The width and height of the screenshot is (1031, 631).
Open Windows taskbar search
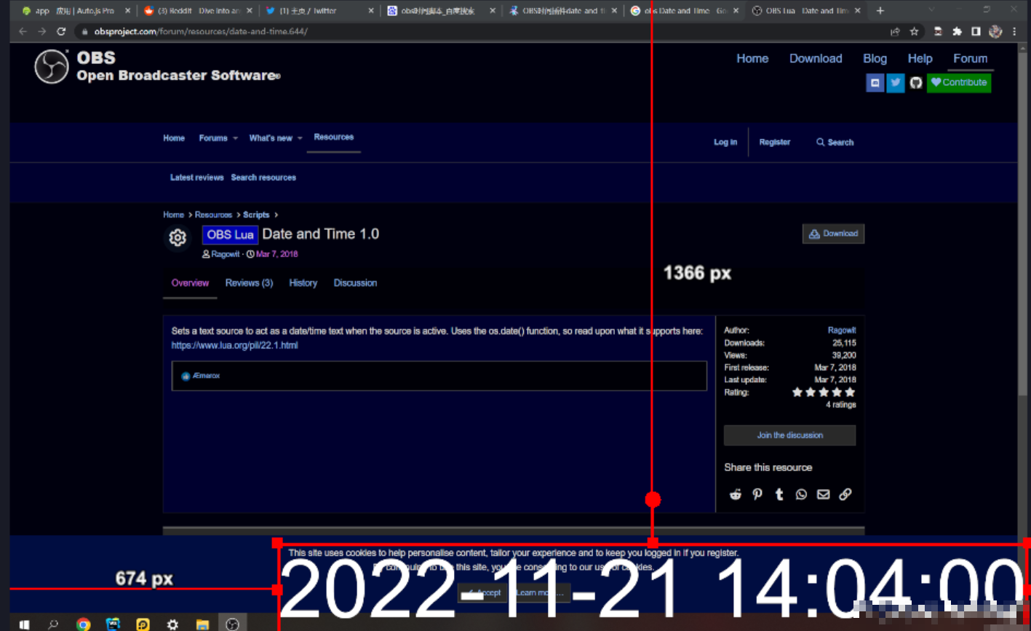[x=53, y=624]
